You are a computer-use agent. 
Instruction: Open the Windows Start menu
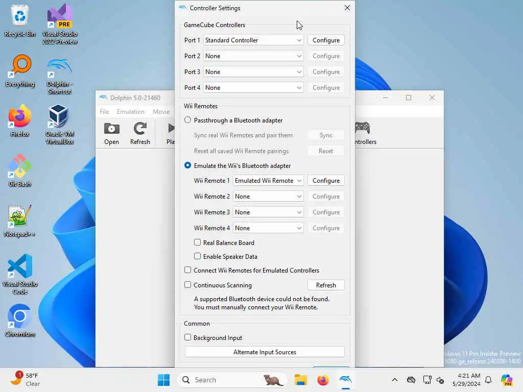click(x=163, y=380)
